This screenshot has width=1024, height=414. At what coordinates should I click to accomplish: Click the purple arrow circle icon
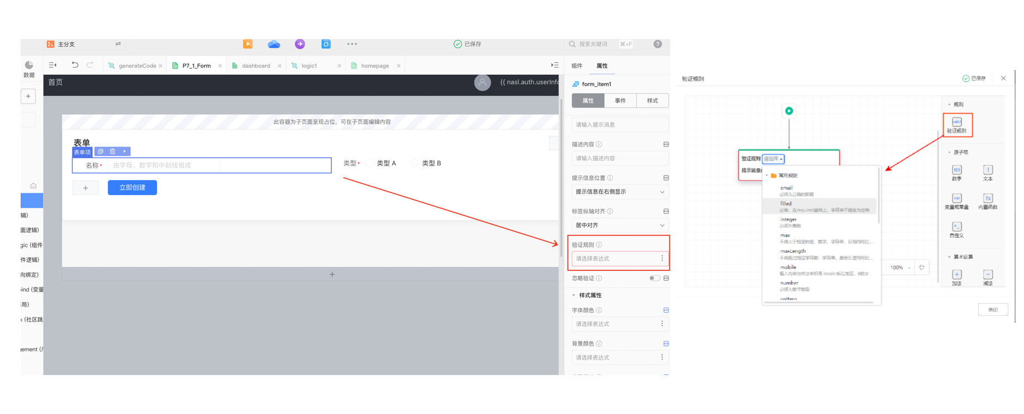point(300,44)
